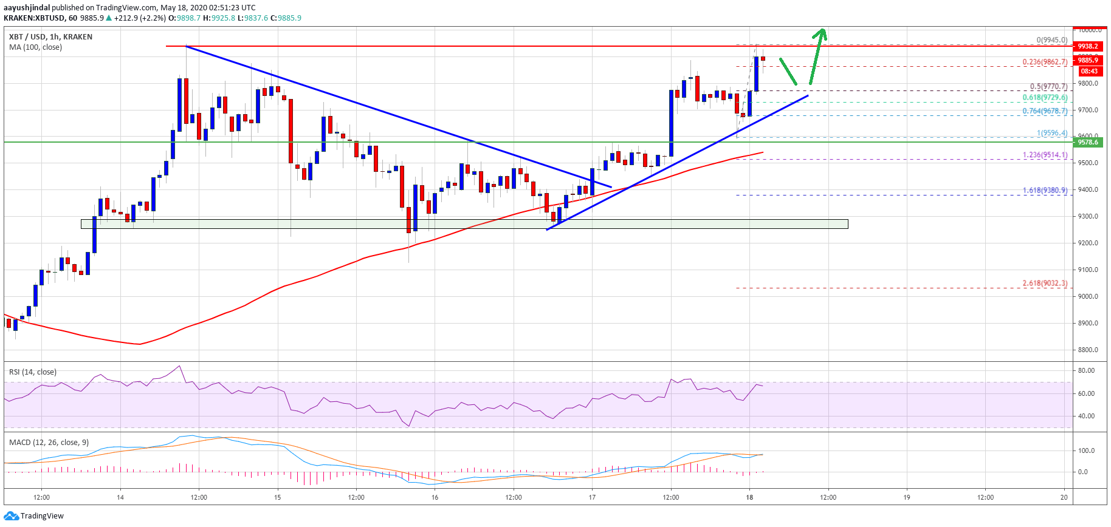
Task: Click the MACD (12, 26, close, 9) label
Action: [49, 443]
